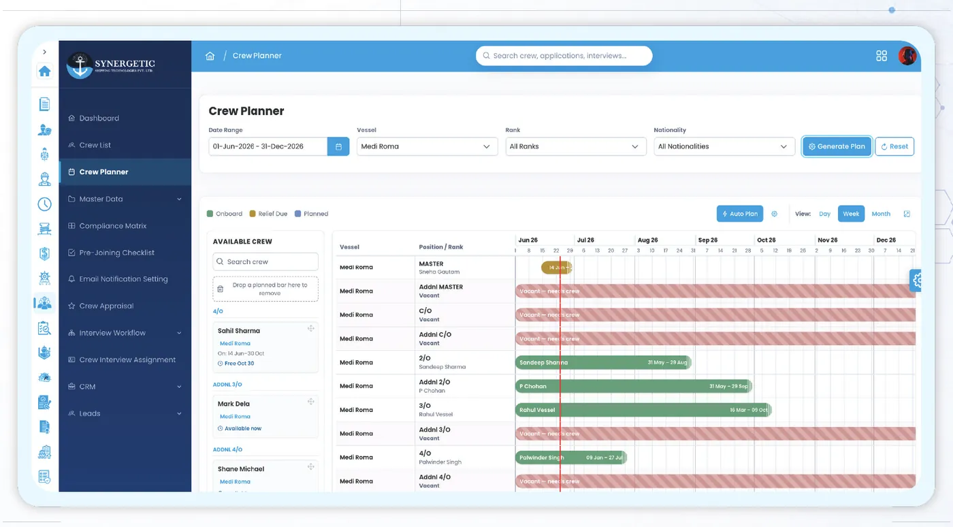The width and height of the screenshot is (953, 527).
Task: Open the gear settings next to Auto Plan
Action: pyautogui.click(x=774, y=214)
